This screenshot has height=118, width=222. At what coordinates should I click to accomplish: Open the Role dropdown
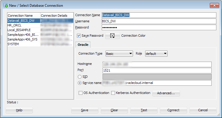pyautogui.click(x=156, y=54)
